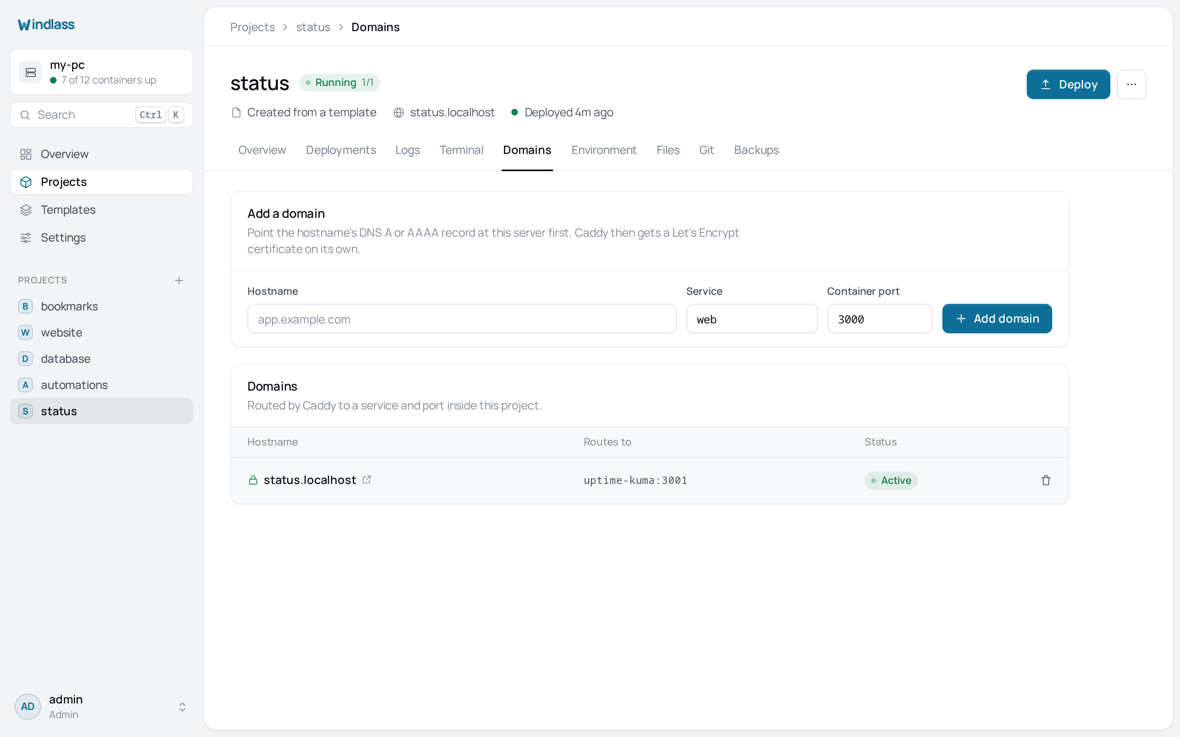
Task: Select the status project in sidebar list
Action: point(102,411)
